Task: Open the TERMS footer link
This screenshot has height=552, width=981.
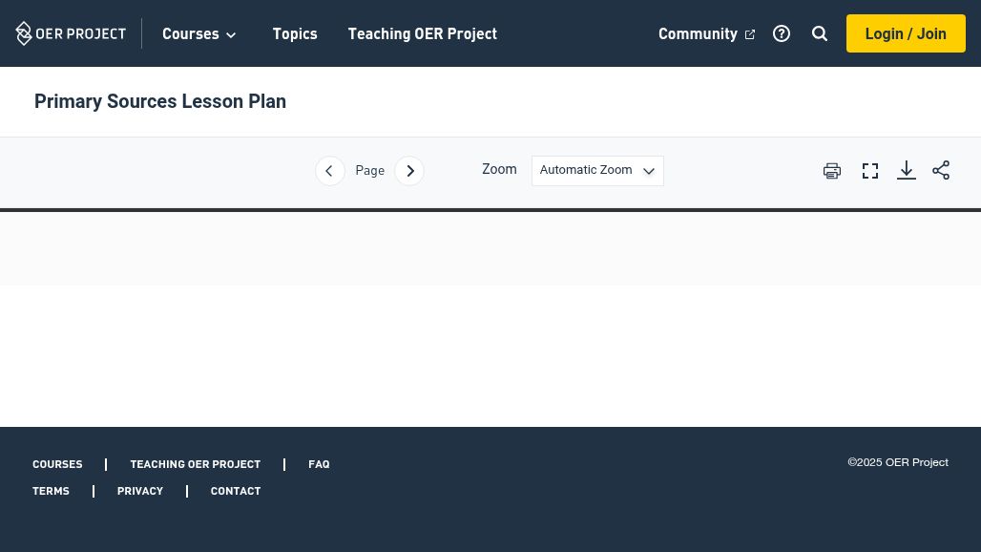Action: click(51, 491)
